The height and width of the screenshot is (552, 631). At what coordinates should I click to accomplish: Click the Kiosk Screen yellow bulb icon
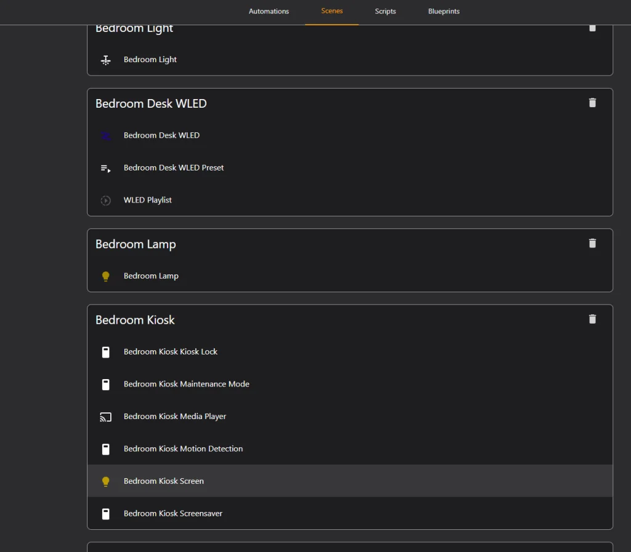[105, 482]
